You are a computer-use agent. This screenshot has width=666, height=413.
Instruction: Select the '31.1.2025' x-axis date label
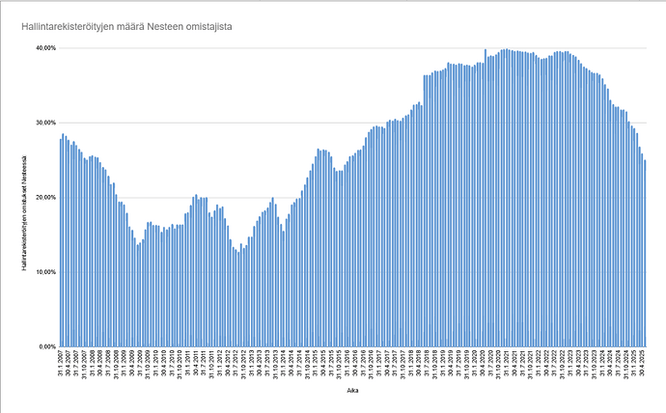634,364
